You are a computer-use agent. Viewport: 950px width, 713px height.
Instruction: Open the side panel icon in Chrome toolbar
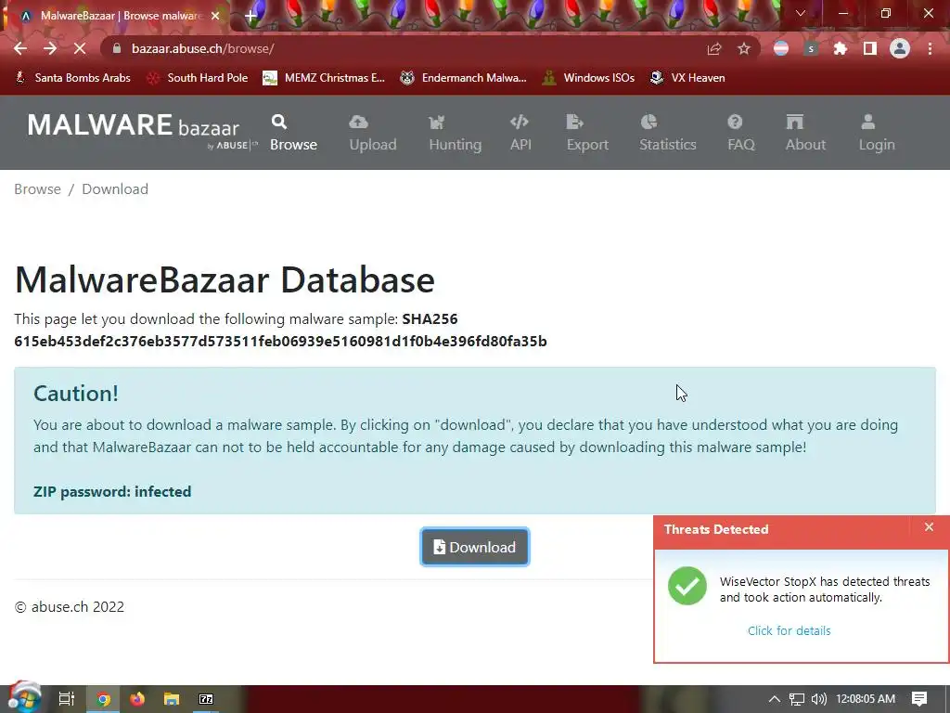870,48
